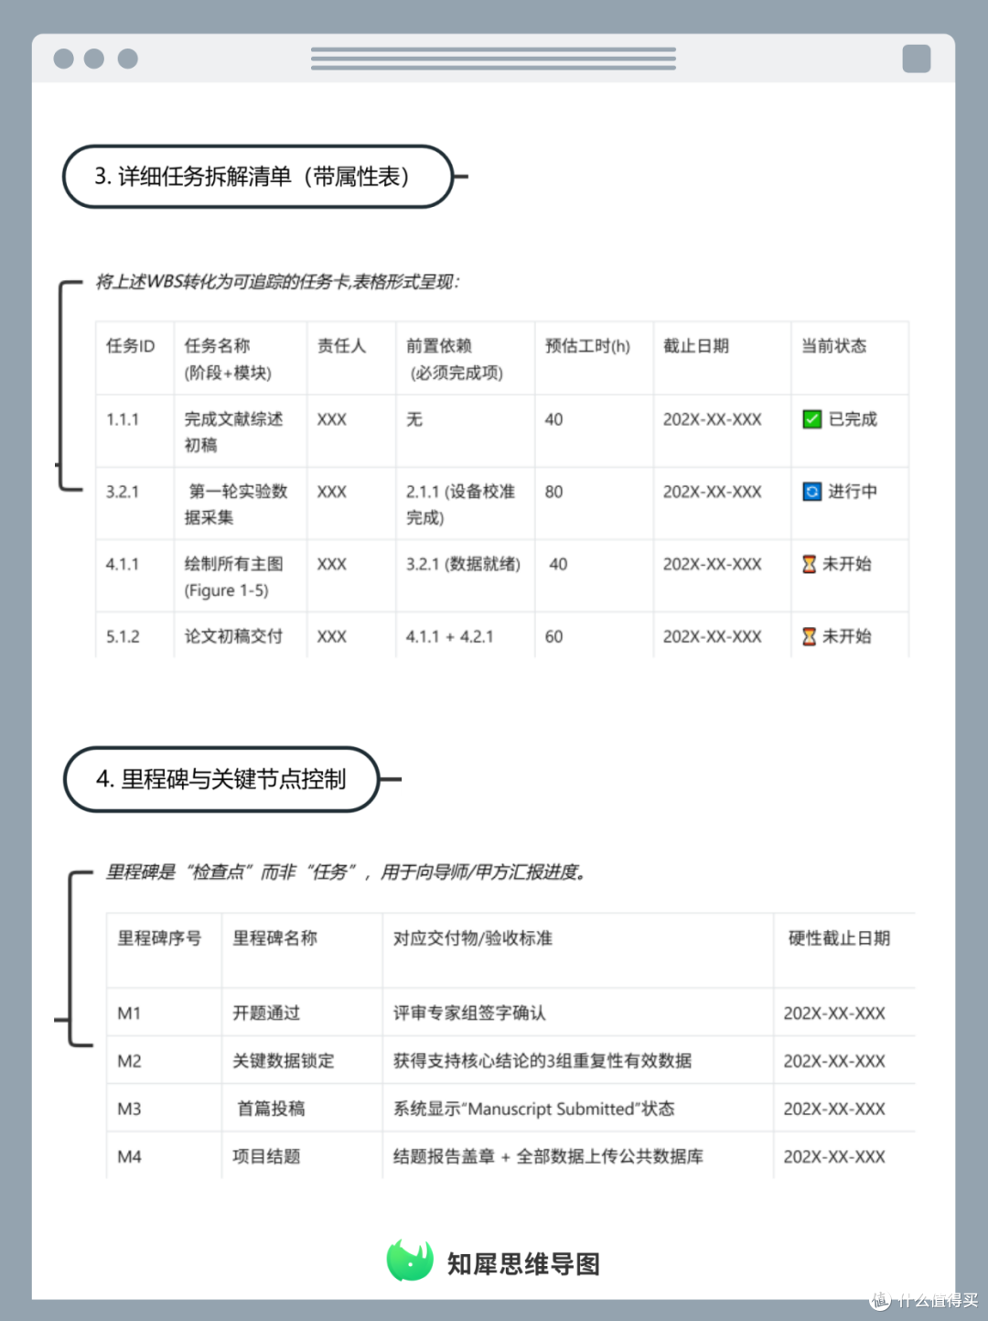
Task: Click the address bar lines in title bar
Action: pyautogui.click(x=493, y=59)
